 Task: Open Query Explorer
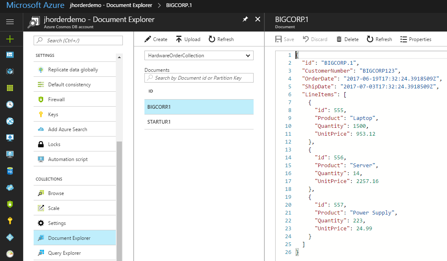(x=75, y=253)
